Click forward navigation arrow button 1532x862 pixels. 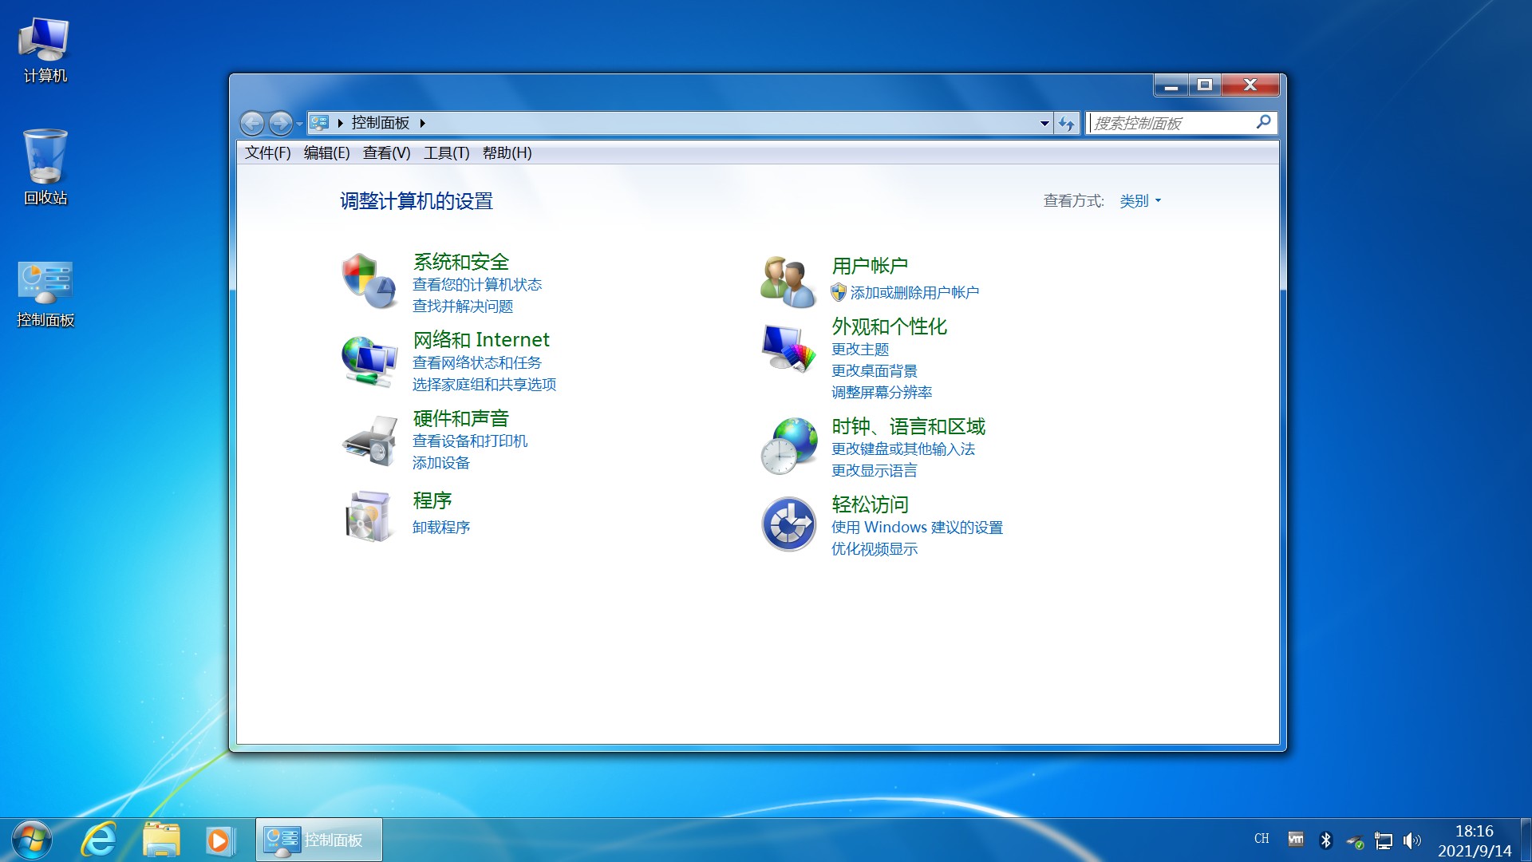click(280, 122)
